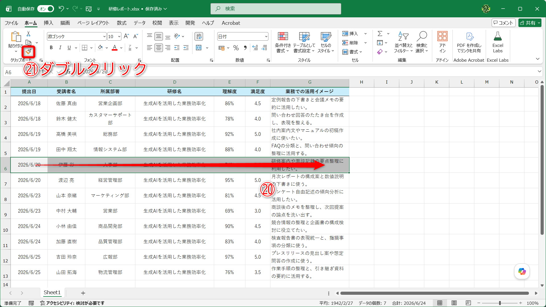Screen dimensions: 546x307
Task: Click the underline U icon
Action: coord(69,48)
